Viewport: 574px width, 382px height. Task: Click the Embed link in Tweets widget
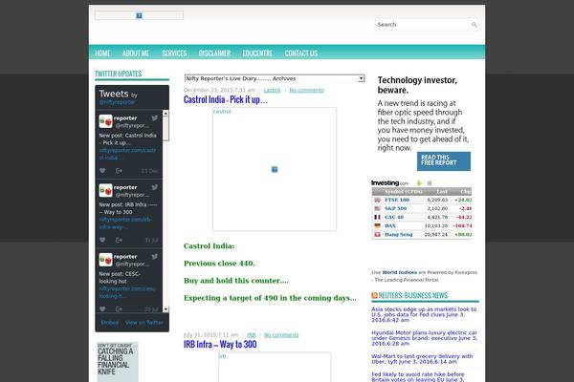point(110,323)
